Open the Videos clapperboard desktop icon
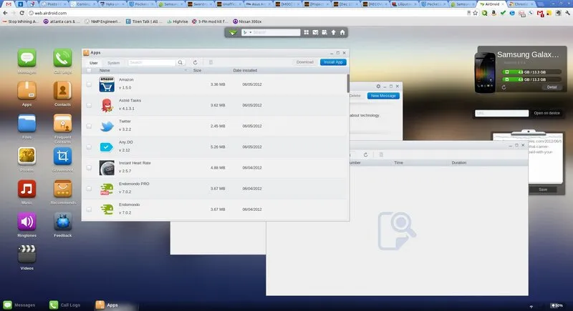 click(27, 254)
